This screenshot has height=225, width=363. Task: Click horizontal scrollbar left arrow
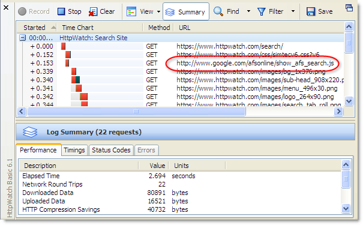coord(22,112)
